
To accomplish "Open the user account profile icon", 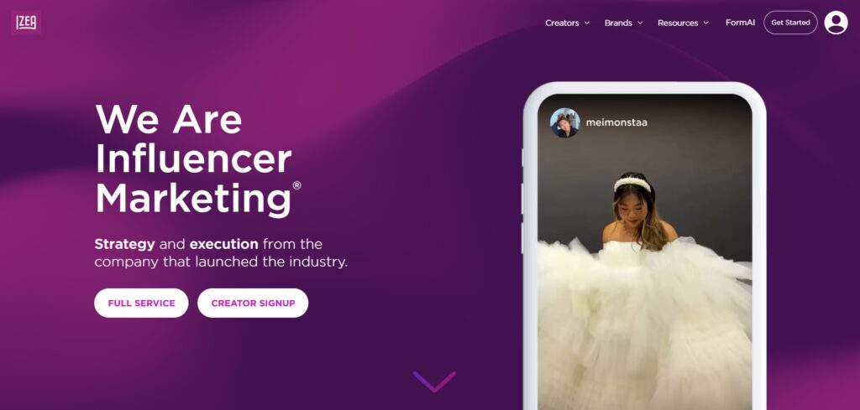I will 836,23.
